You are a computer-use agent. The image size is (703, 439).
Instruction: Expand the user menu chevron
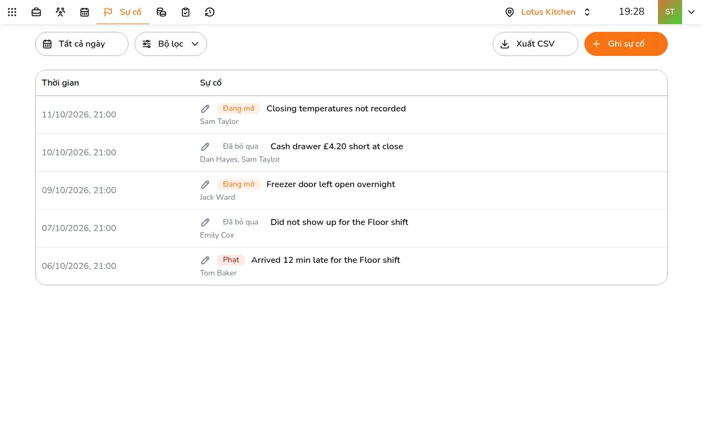tap(691, 12)
